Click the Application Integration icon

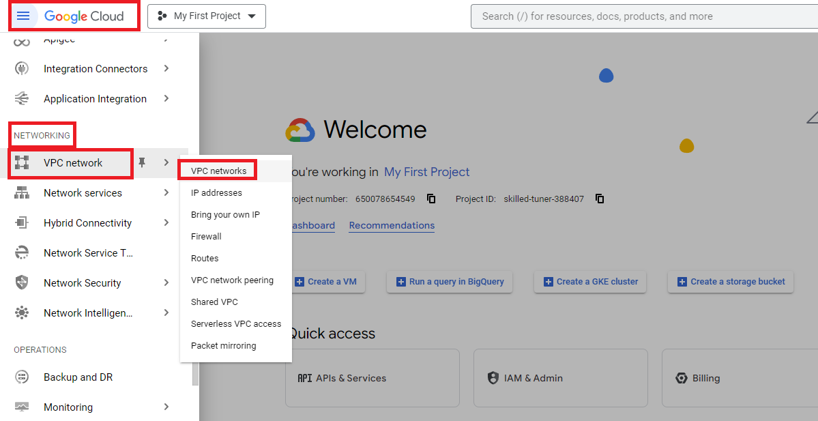(x=21, y=99)
